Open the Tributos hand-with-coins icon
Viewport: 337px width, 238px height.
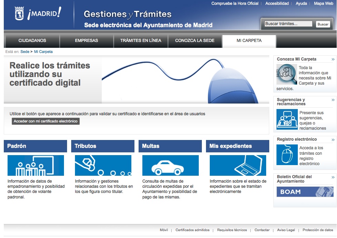pyautogui.click(x=103, y=165)
